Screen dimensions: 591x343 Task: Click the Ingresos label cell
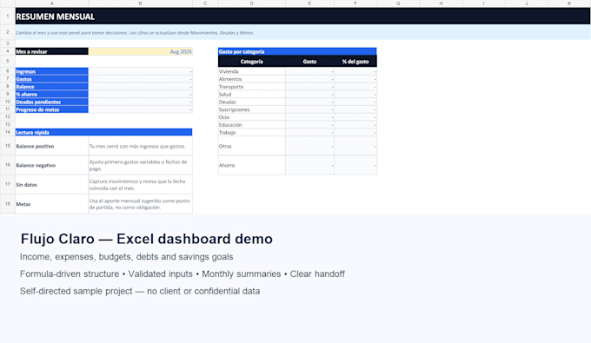pos(52,71)
